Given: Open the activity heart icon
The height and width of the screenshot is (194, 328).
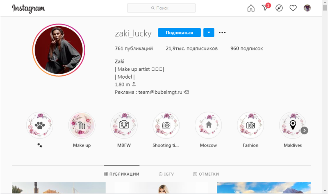Looking at the screenshot, I should coord(293,8).
